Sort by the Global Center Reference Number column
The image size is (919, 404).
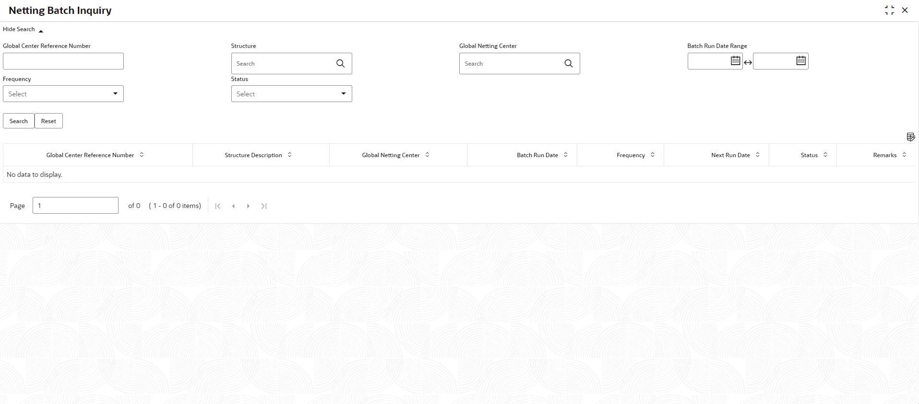142,155
